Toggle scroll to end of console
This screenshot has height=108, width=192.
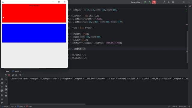pos(6,89)
